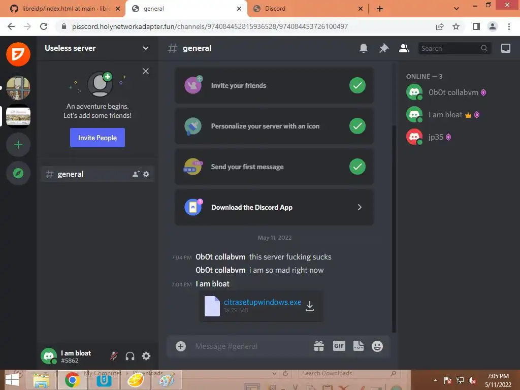Viewport: 520px width, 390px height.
Task: Focus the Message #general text box
Action: coord(250,346)
